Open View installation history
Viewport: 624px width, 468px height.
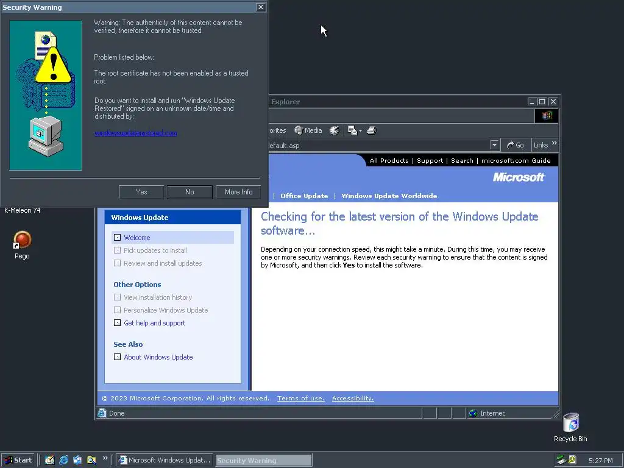tap(158, 297)
